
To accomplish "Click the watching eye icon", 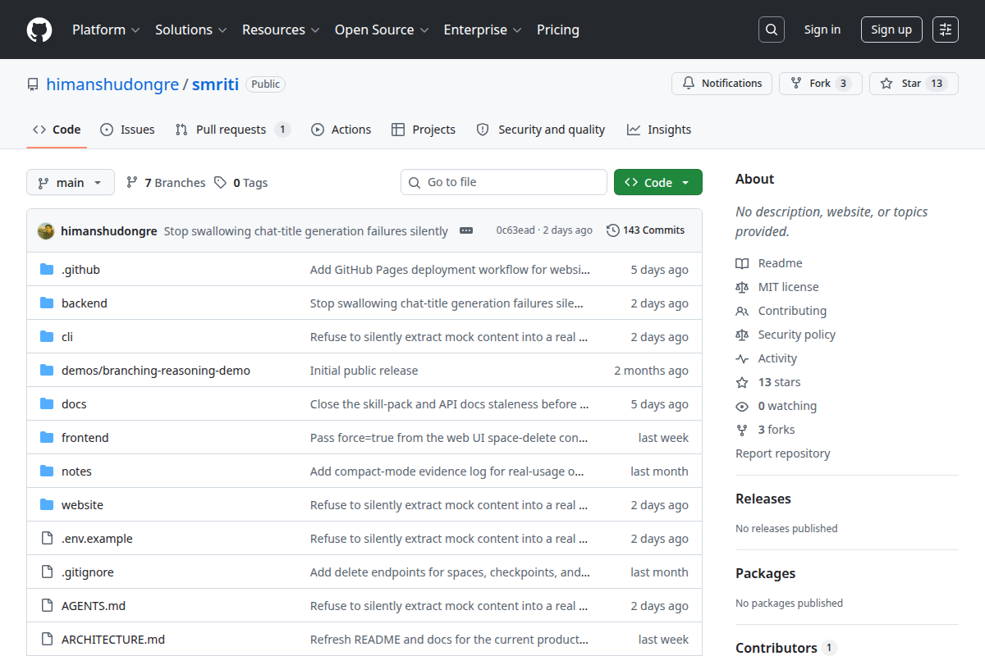I will point(742,406).
